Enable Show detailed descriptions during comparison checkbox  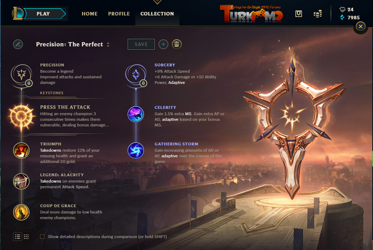[42, 237]
